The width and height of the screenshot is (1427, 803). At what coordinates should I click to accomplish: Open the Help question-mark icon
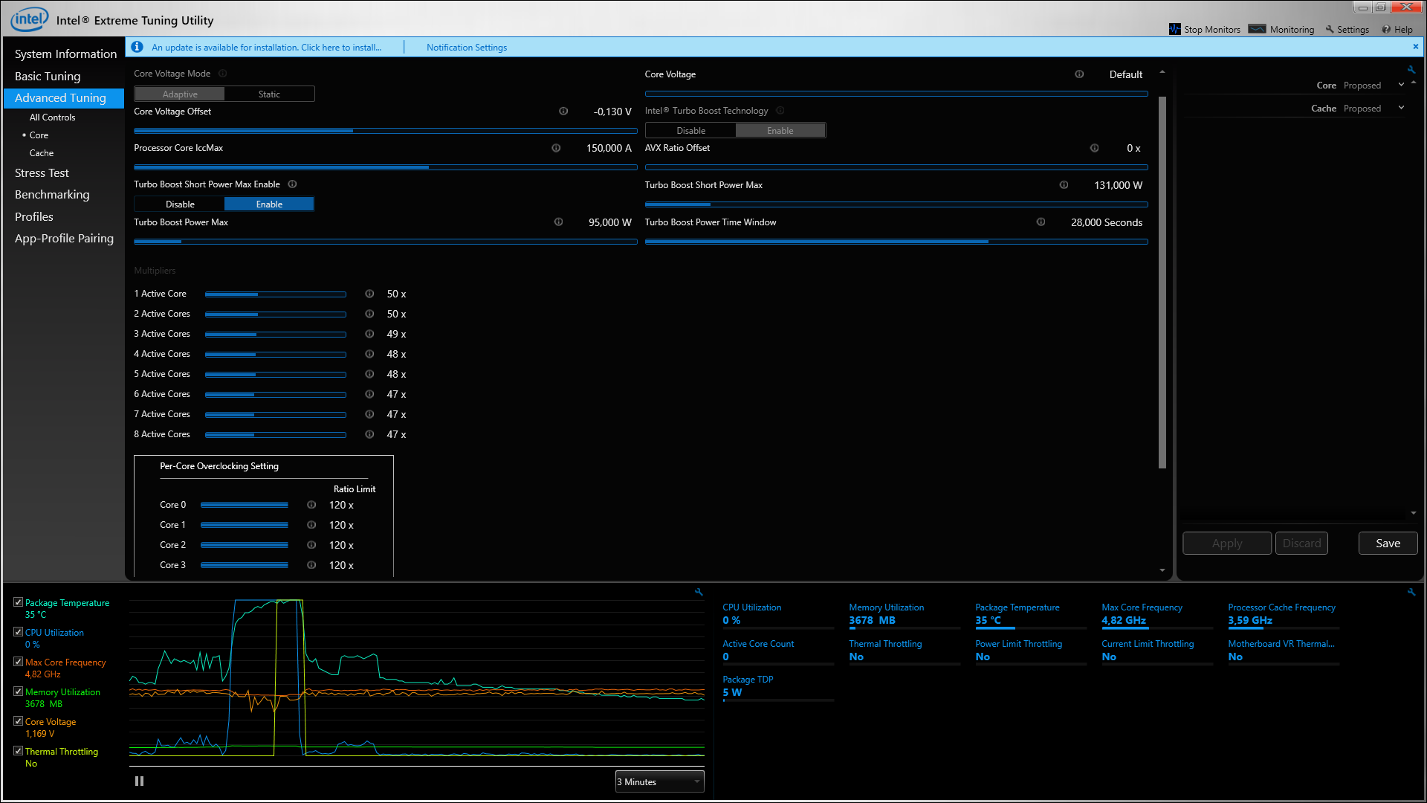(1386, 30)
